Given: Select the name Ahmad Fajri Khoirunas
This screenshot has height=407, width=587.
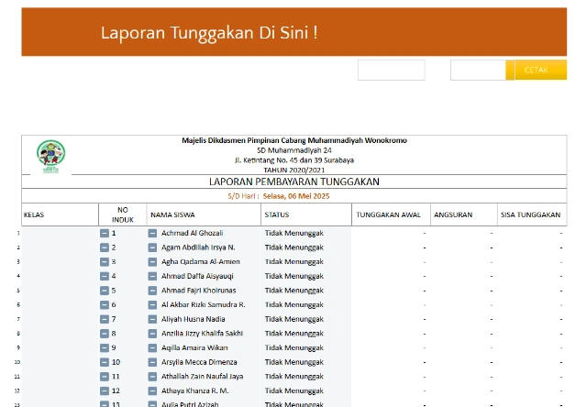Looking at the screenshot, I should (x=198, y=291).
